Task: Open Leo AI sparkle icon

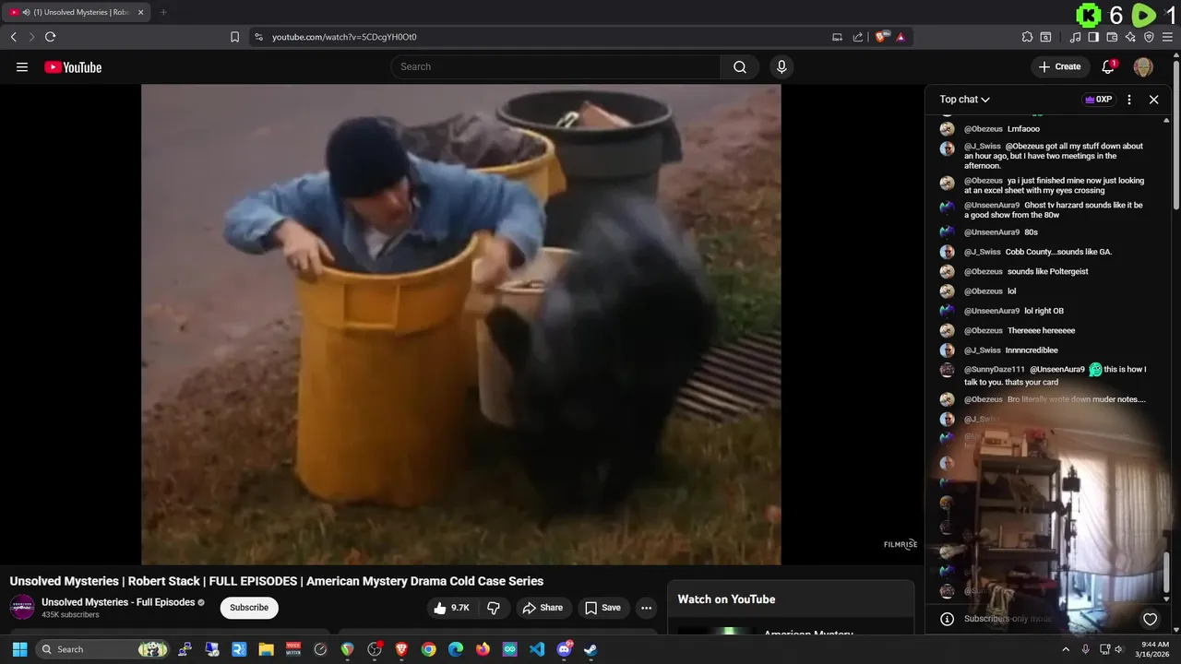Action: click(1130, 37)
